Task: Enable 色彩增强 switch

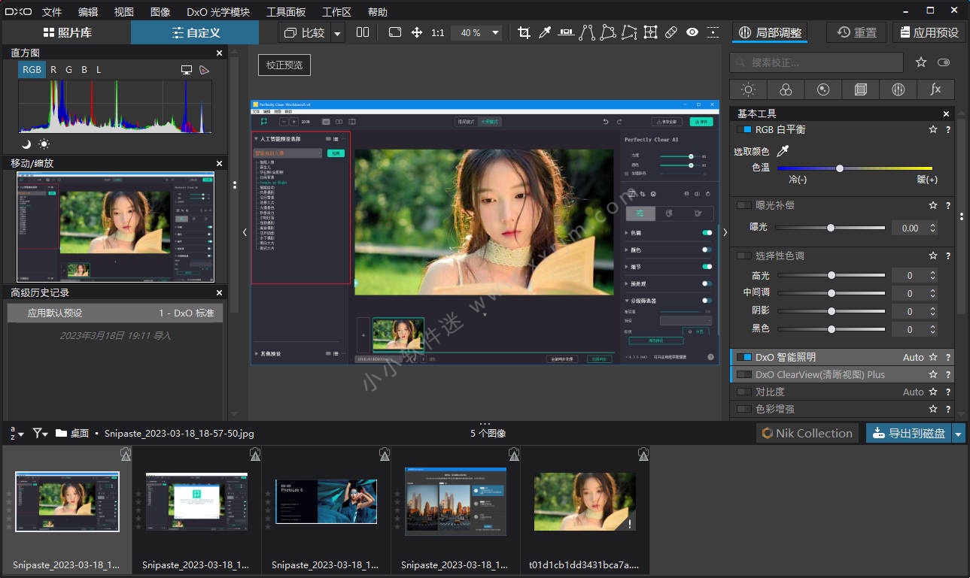Action: coord(743,409)
